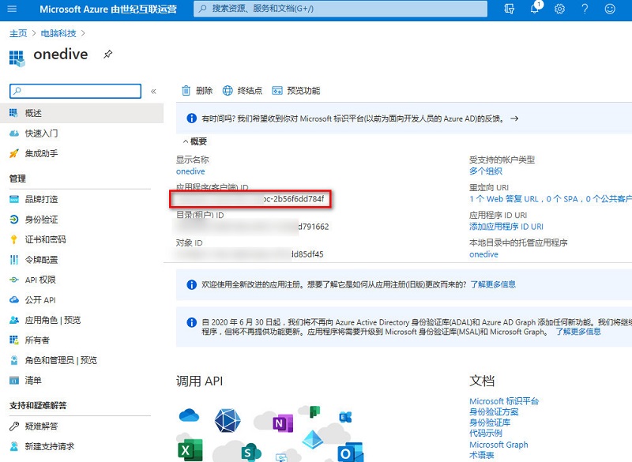Click the 删除 delete button
This screenshot has width=632, height=462.
(197, 91)
